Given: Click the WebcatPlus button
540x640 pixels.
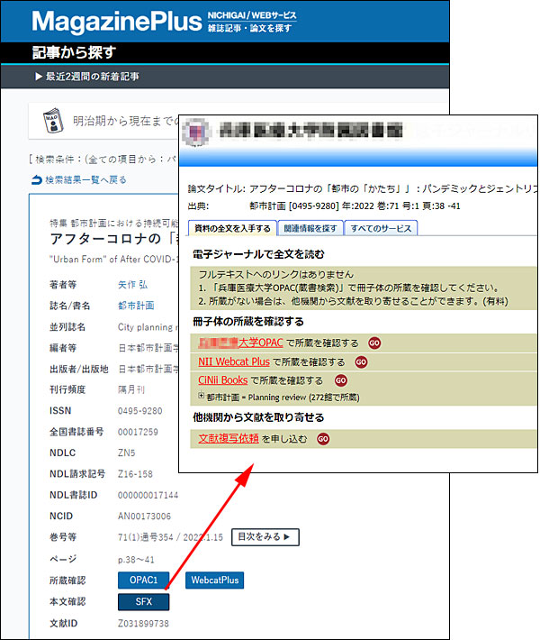Looking at the screenshot, I should (214, 581).
